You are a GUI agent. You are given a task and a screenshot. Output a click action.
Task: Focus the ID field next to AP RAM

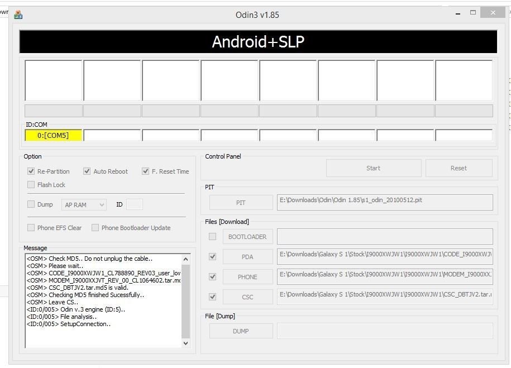135,205
